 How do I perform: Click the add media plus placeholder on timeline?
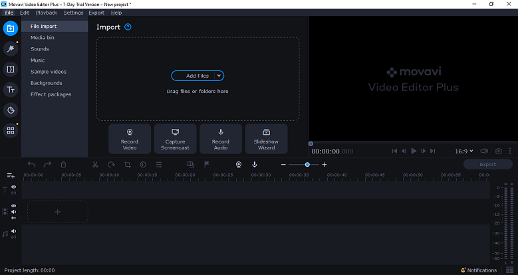(x=57, y=212)
